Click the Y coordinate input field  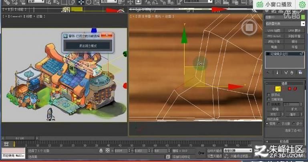tap(141, 151)
